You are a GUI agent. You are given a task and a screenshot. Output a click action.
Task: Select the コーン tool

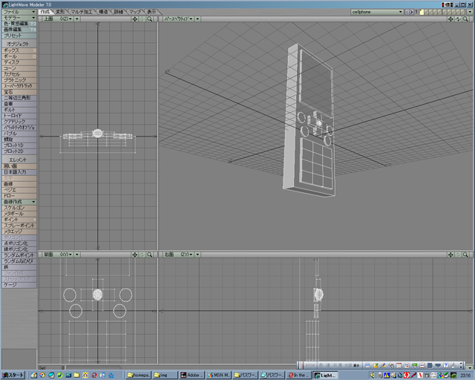(19, 68)
